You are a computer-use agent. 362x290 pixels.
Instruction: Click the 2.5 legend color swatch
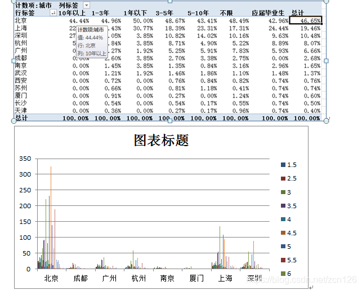tap(283, 178)
